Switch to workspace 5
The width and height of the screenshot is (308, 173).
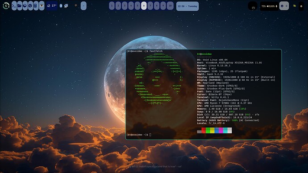tap(137, 6)
